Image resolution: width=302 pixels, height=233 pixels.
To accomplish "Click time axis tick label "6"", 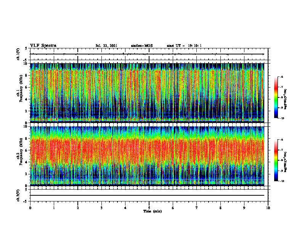I will tap(173, 208).
